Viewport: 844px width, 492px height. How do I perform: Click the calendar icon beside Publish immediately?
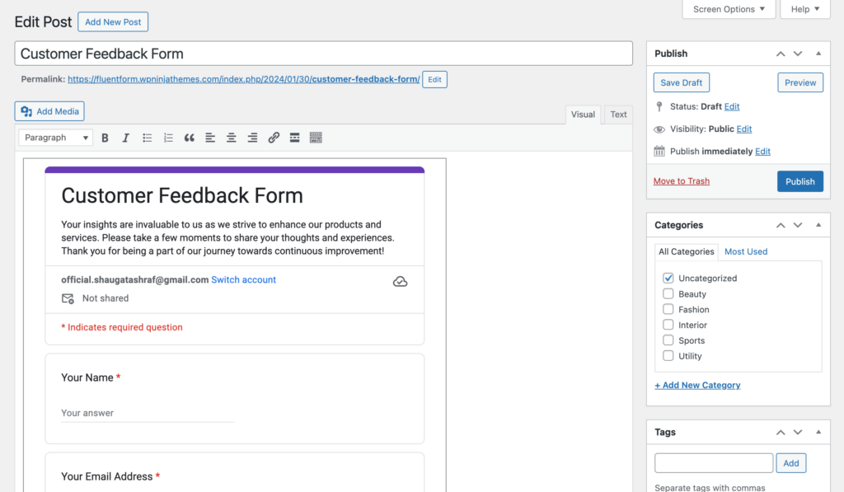coord(659,152)
